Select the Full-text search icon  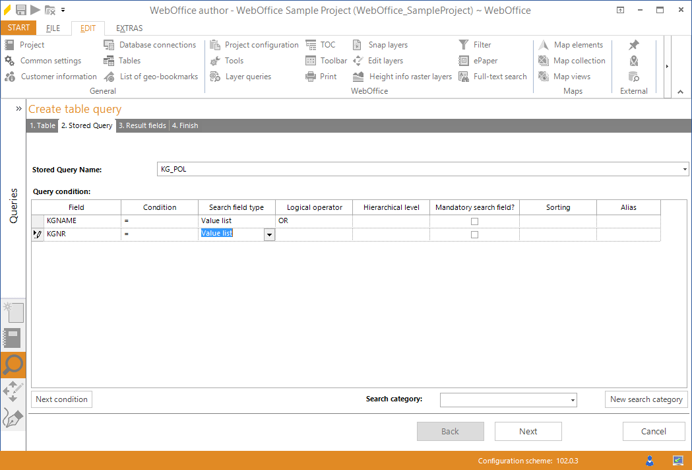tap(493, 76)
